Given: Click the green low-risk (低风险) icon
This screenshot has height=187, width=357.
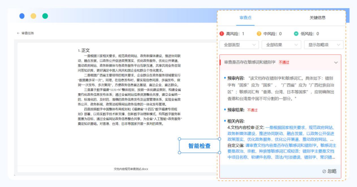Looking at the screenshot, I should (296, 34).
